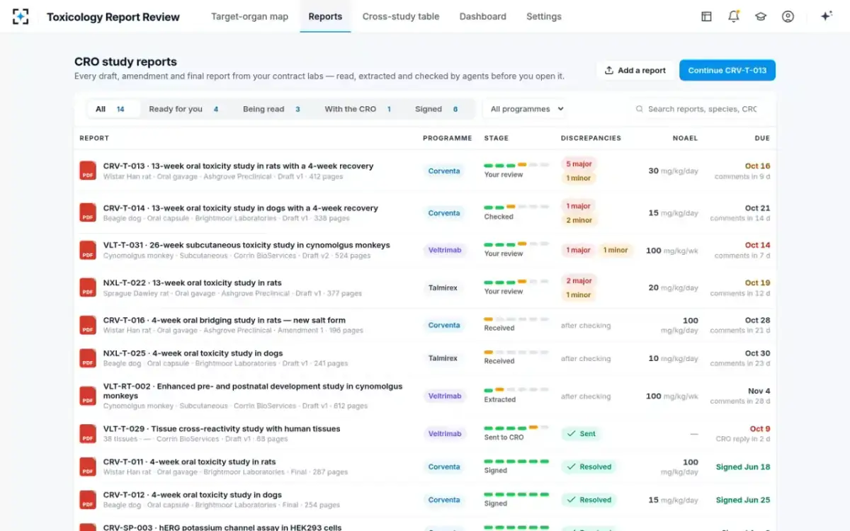Click the DISCREPANCIES column header
850x531 pixels.
click(x=591, y=138)
